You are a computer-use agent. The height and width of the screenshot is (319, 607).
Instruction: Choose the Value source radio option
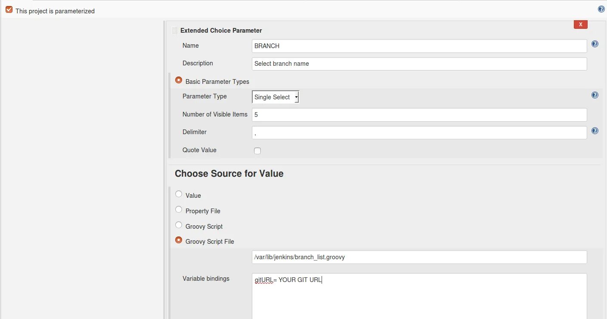(179, 194)
